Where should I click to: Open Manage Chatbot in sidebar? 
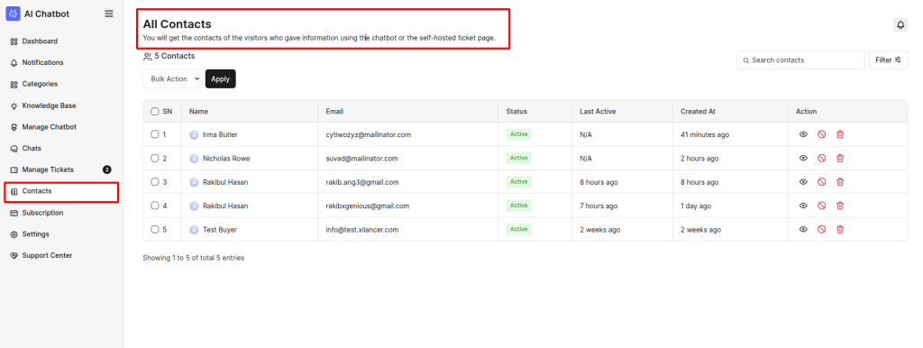pos(50,127)
